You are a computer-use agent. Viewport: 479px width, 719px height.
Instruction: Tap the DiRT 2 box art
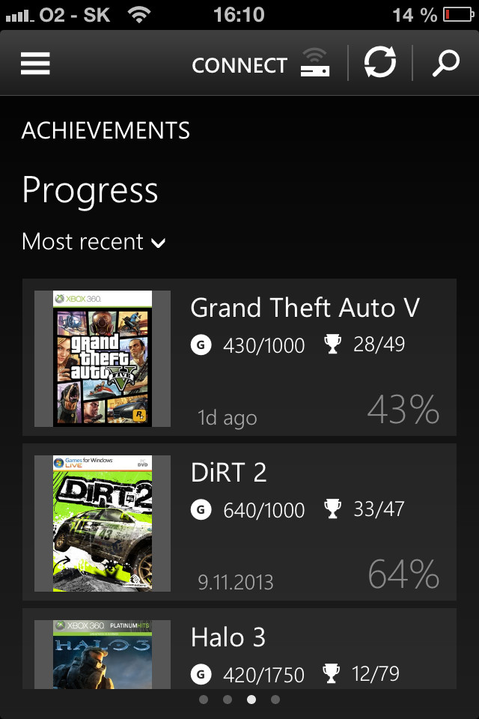[x=103, y=524]
